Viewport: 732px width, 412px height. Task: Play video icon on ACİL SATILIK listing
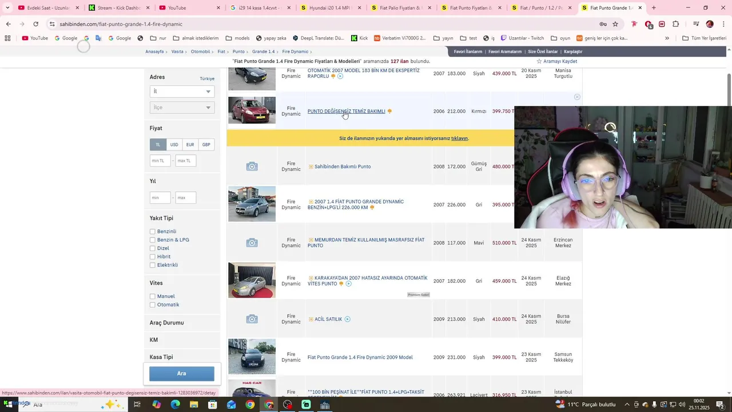click(x=347, y=319)
